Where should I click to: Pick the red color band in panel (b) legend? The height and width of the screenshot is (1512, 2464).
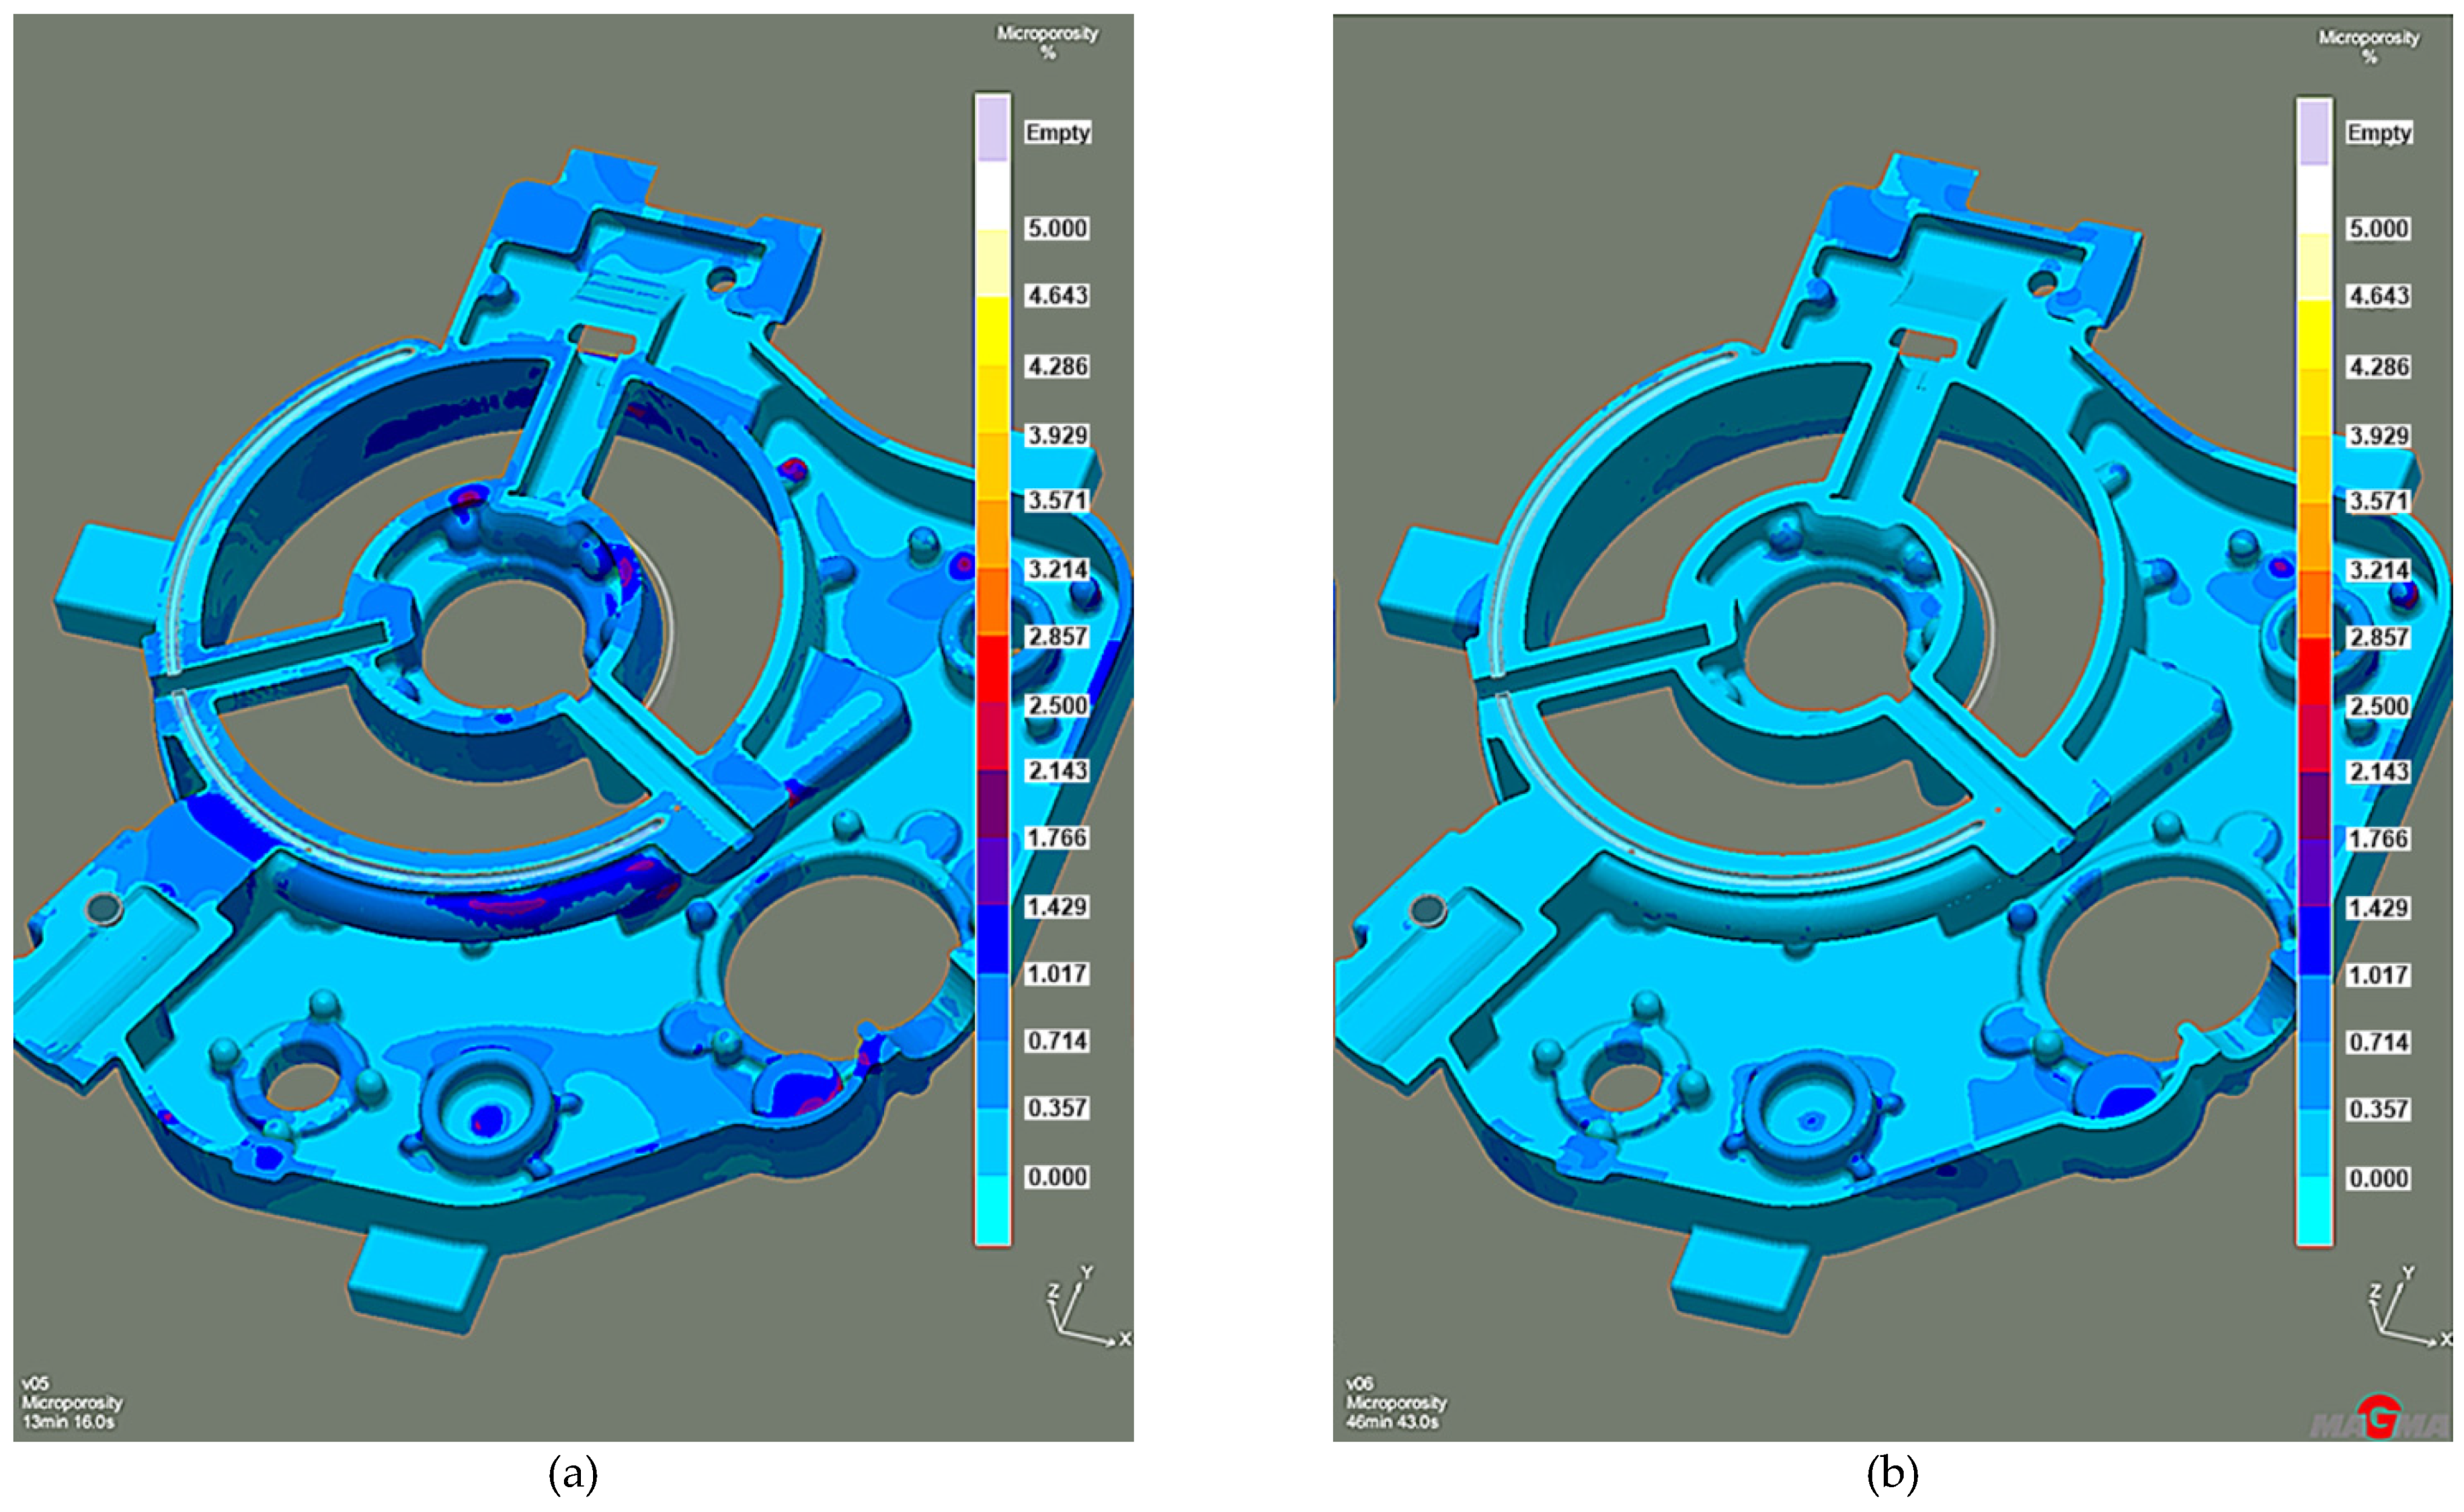[x=2314, y=671]
